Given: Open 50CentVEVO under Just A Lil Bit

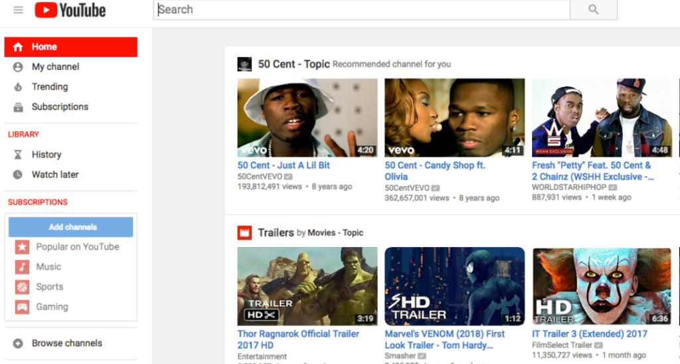Looking at the screenshot, I should (x=260, y=177).
